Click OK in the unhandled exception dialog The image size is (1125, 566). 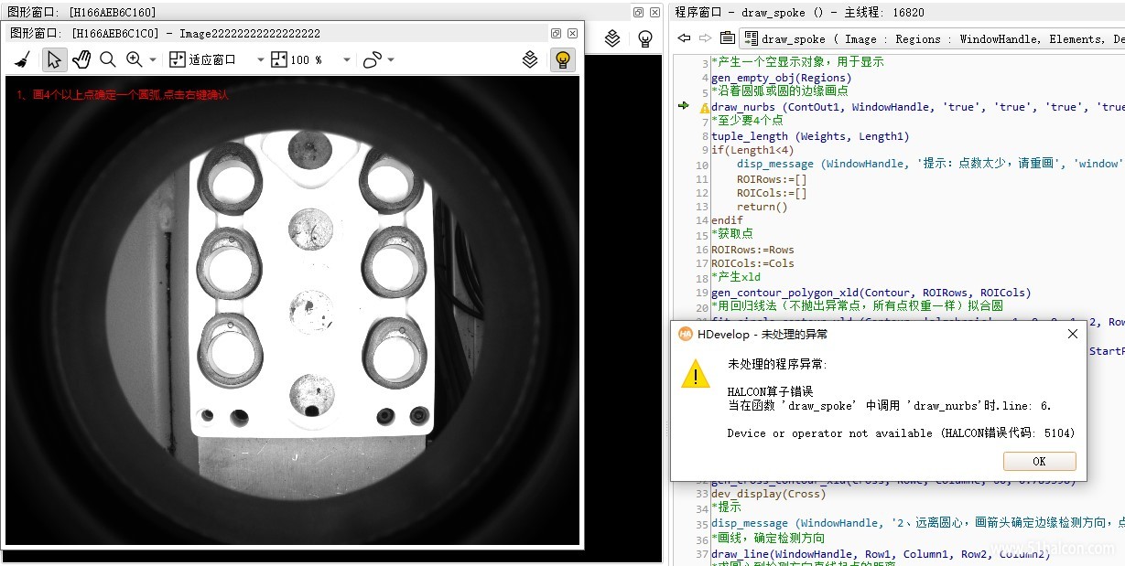click(1039, 461)
